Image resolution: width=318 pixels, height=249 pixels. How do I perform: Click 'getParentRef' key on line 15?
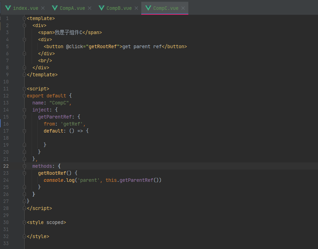point(55,117)
